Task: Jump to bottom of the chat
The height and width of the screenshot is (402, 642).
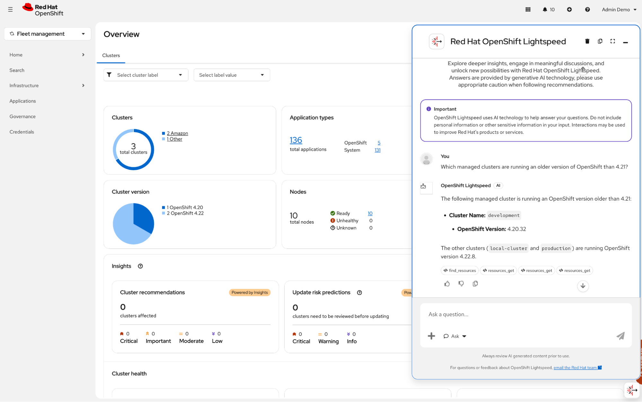Action: (583, 286)
